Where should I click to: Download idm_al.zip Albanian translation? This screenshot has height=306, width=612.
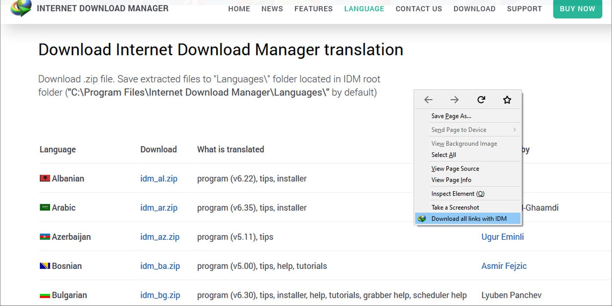[159, 178]
